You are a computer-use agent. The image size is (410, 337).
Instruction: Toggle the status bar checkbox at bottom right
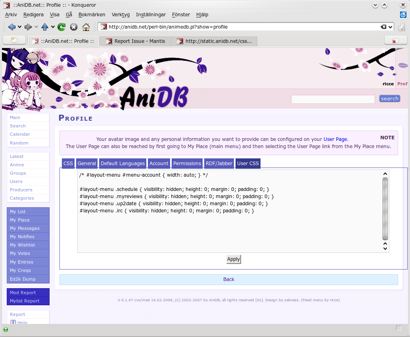tap(399, 328)
